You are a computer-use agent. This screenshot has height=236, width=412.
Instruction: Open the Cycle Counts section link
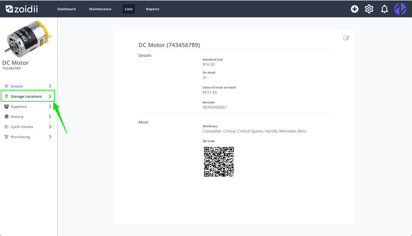pos(22,127)
